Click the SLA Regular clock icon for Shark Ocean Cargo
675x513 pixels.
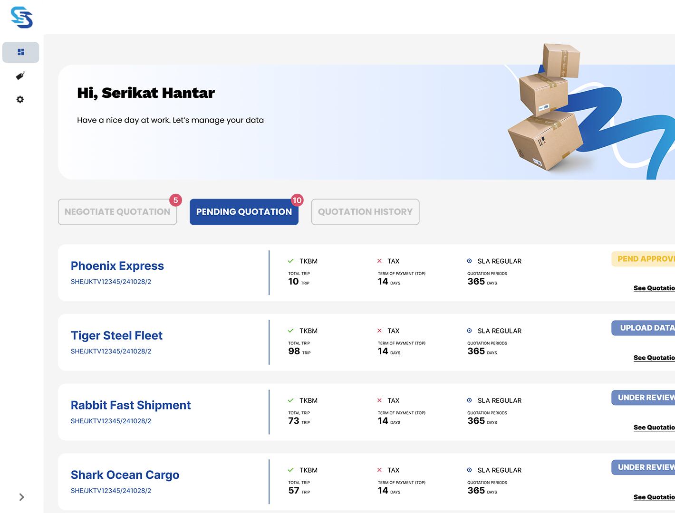pos(469,470)
